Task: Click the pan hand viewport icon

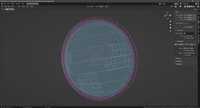Action: pos(170,25)
